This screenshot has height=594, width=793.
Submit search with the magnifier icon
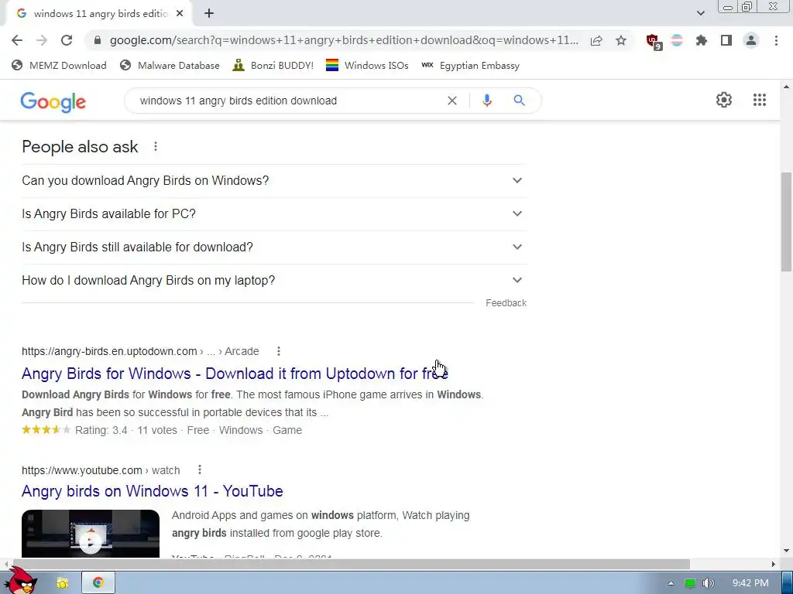tap(519, 101)
